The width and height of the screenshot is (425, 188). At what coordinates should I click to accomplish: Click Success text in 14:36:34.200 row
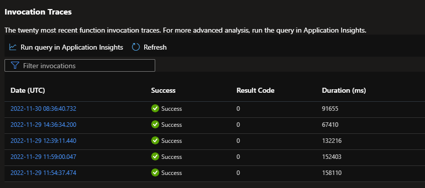point(172,125)
